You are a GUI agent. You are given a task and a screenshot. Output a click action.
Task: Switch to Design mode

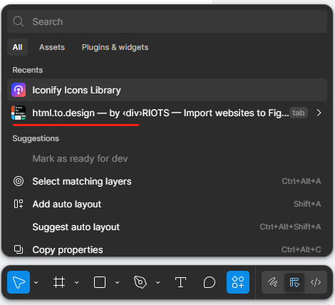coord(294,282)
